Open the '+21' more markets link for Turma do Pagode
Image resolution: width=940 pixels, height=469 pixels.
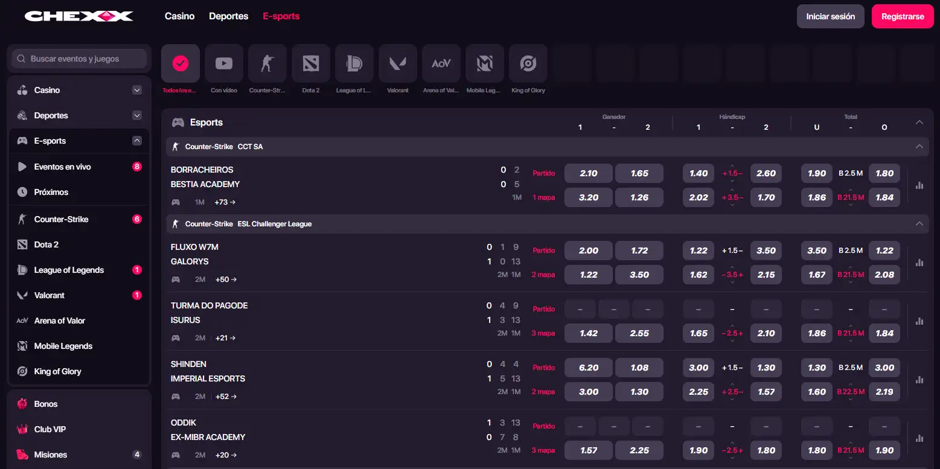point(225,338)
